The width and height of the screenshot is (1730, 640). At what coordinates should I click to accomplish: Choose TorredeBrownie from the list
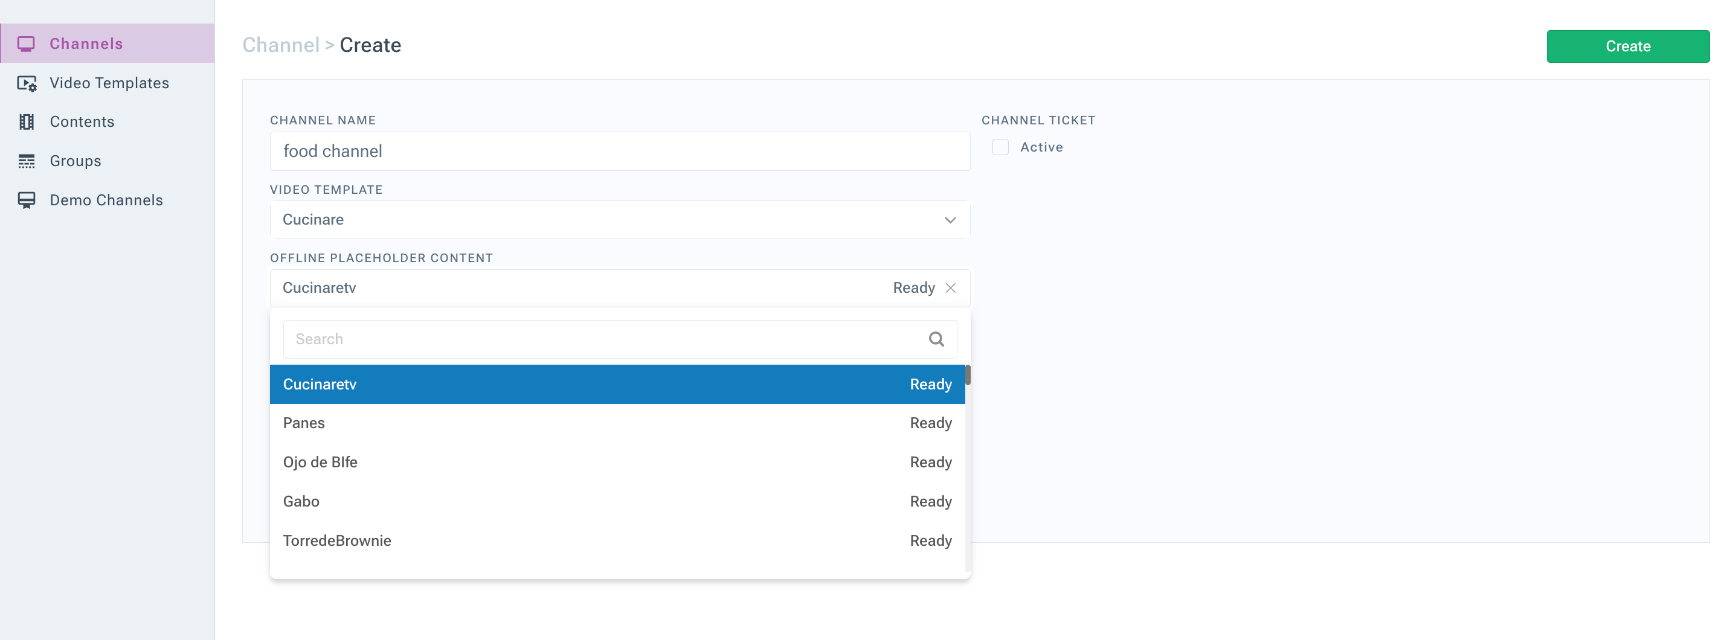(617, 540)
